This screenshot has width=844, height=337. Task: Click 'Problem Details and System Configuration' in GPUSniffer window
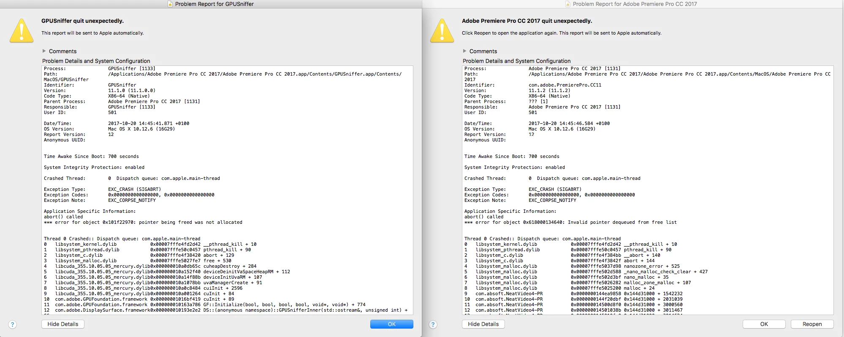[96, 61]
